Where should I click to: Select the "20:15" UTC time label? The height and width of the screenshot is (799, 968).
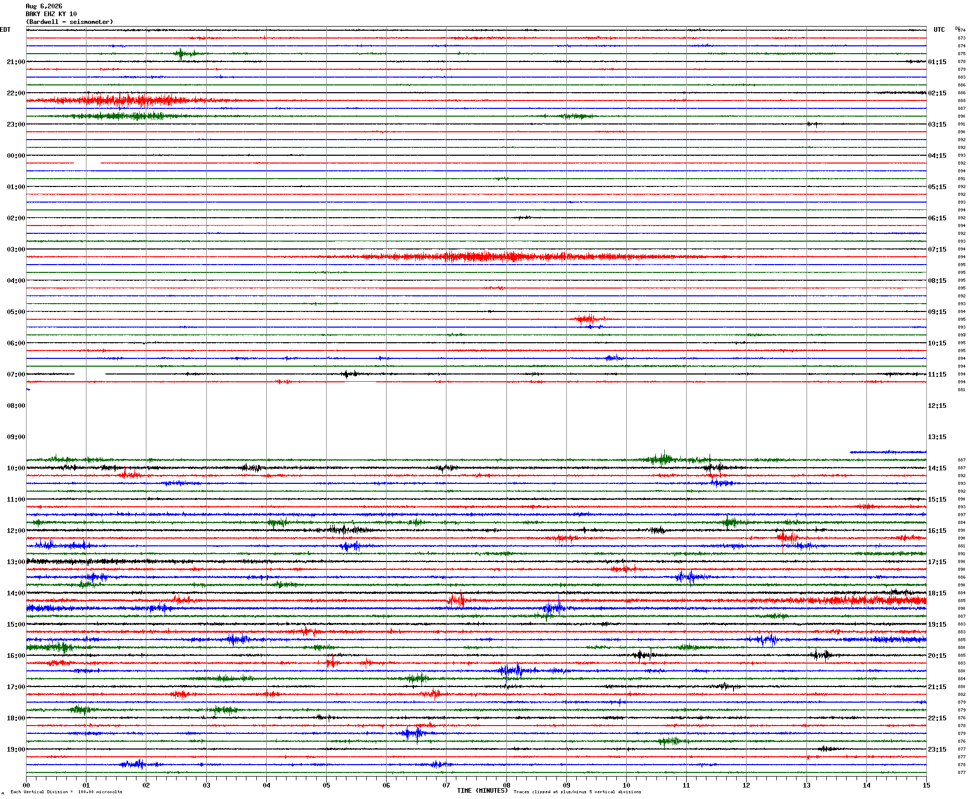pyautogui.click(x=937, y=656)
